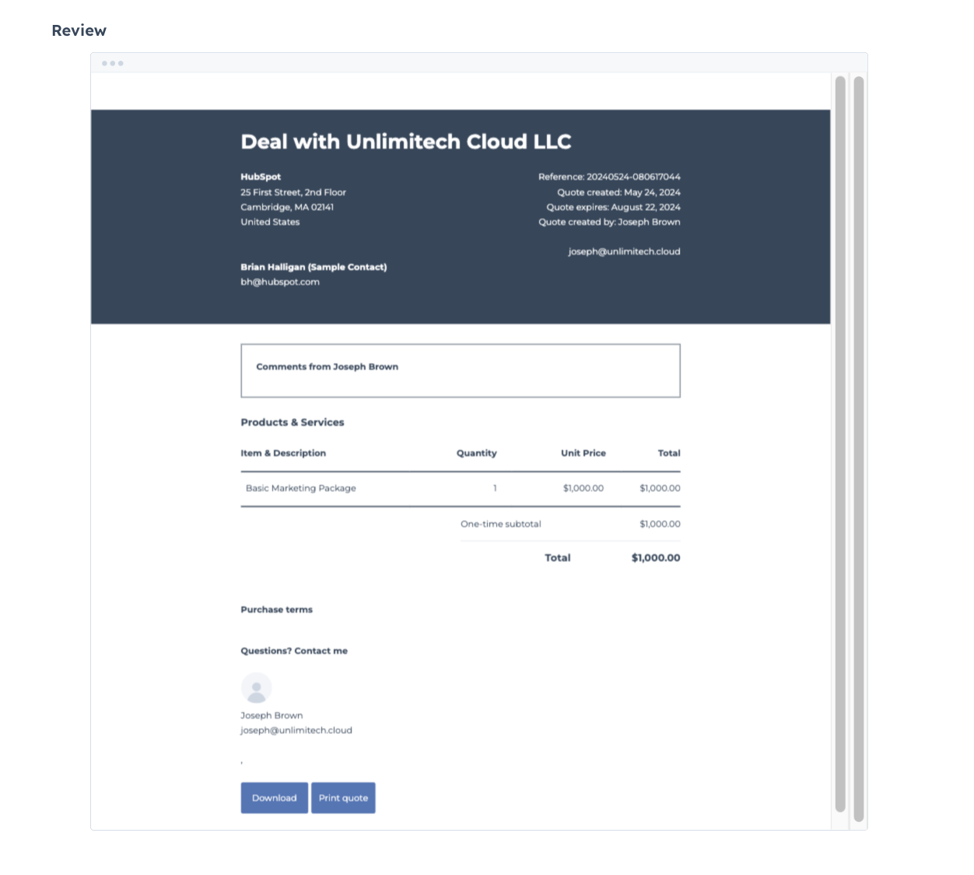Click Brian Halligan (Sample Contact) name

314,267
